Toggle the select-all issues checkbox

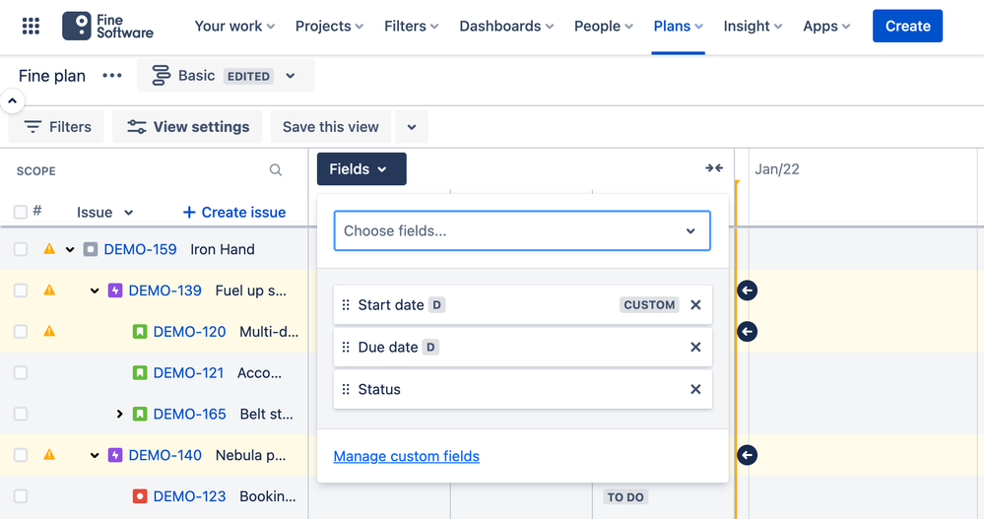[x=21, y=212]
